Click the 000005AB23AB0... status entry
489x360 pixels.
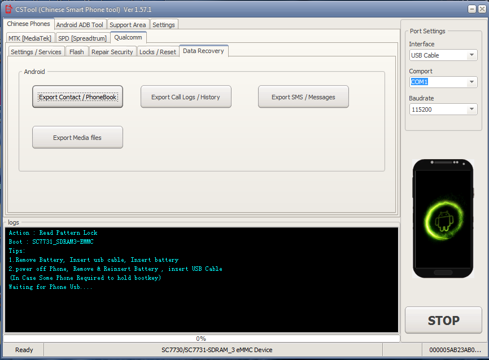coord(455,350)
